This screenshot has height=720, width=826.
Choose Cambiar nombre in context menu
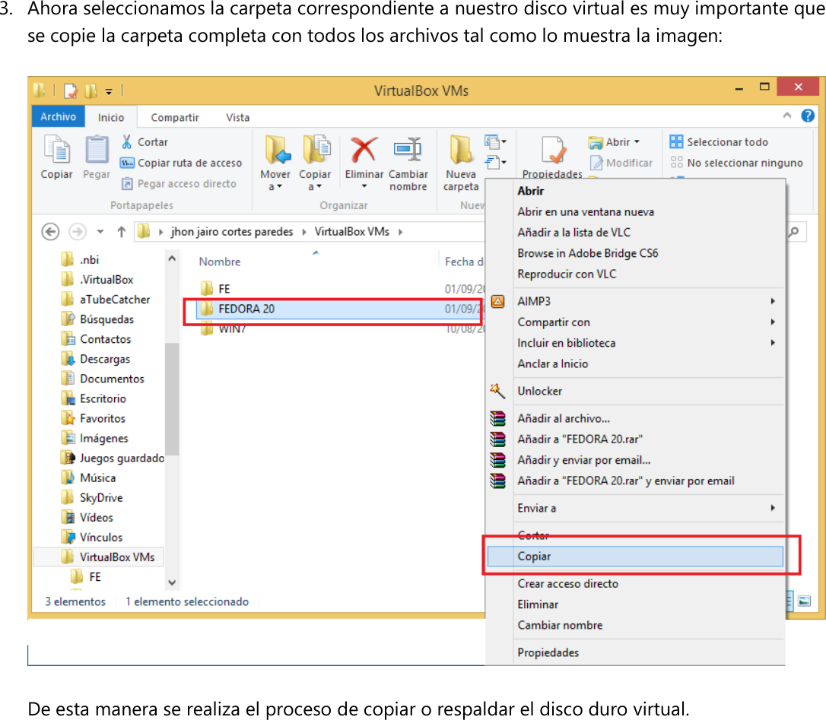tap(635, 625)
